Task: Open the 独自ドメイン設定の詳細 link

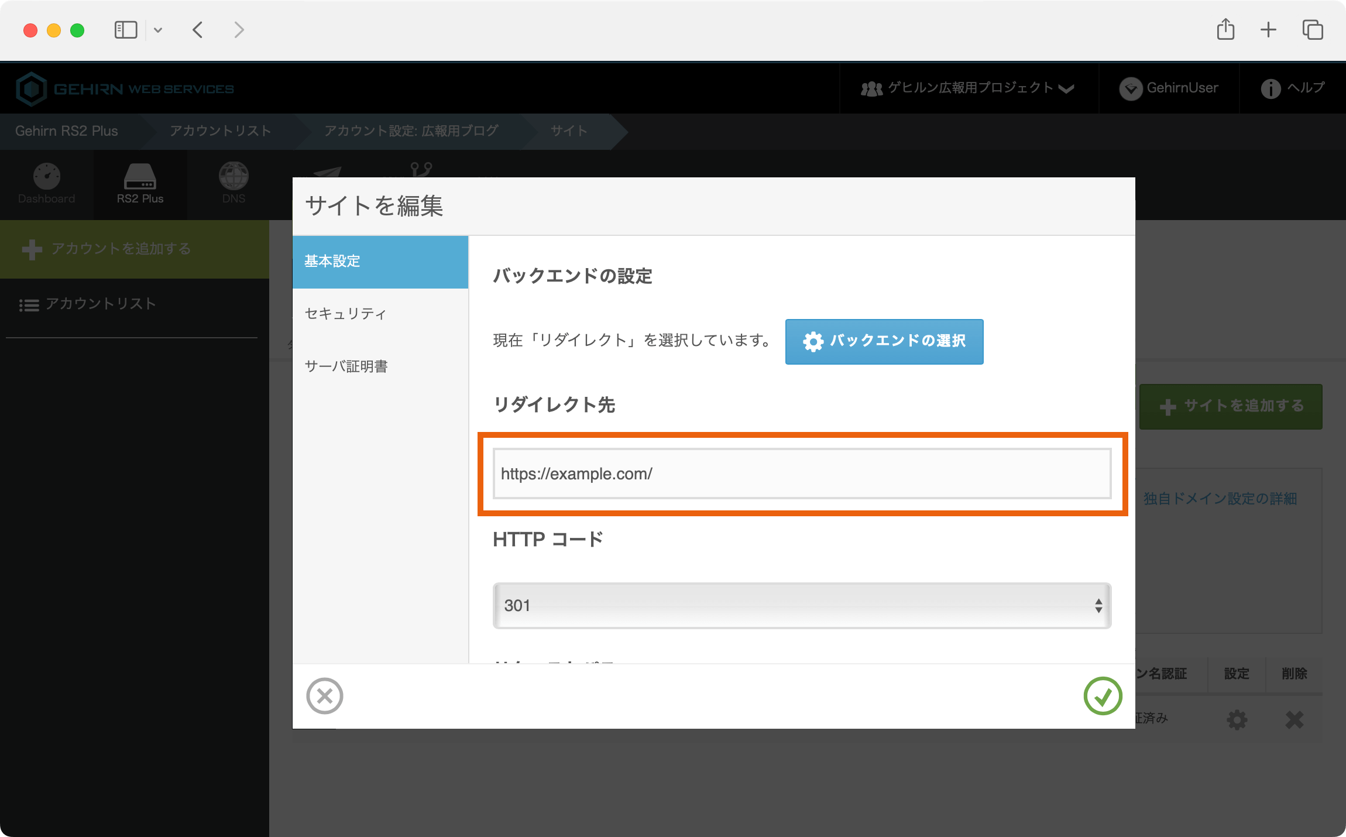Action: click(1218, 499)
